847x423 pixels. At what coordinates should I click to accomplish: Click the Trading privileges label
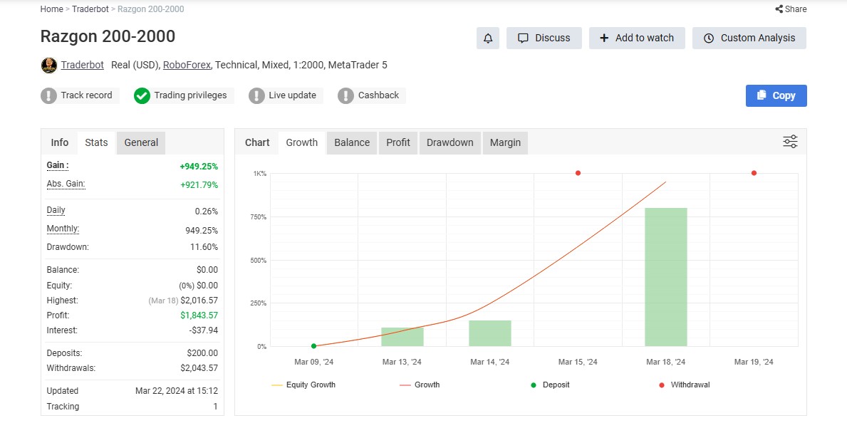point(191,95)
